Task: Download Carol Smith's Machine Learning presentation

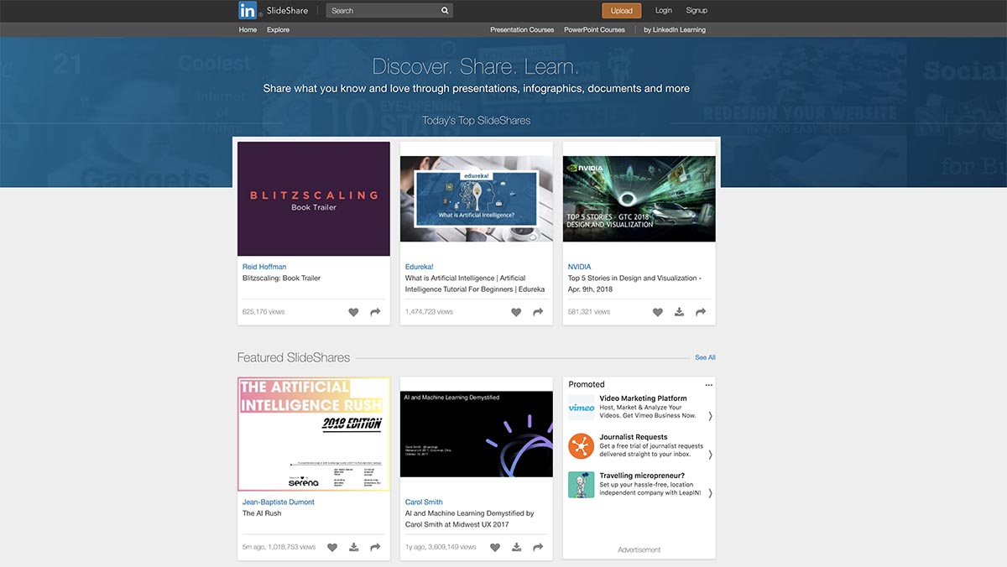Action: click(516, 546)
